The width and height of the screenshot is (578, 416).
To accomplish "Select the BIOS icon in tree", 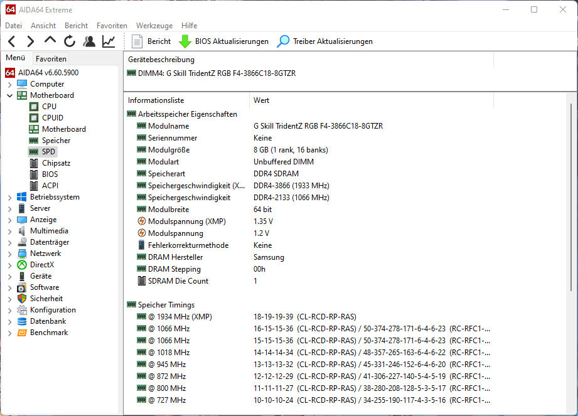I will tap(33, 174).
